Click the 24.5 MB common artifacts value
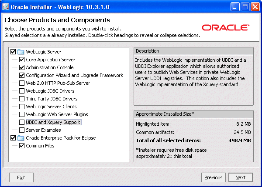Screen dimensions: 262x187 (242, 132)
